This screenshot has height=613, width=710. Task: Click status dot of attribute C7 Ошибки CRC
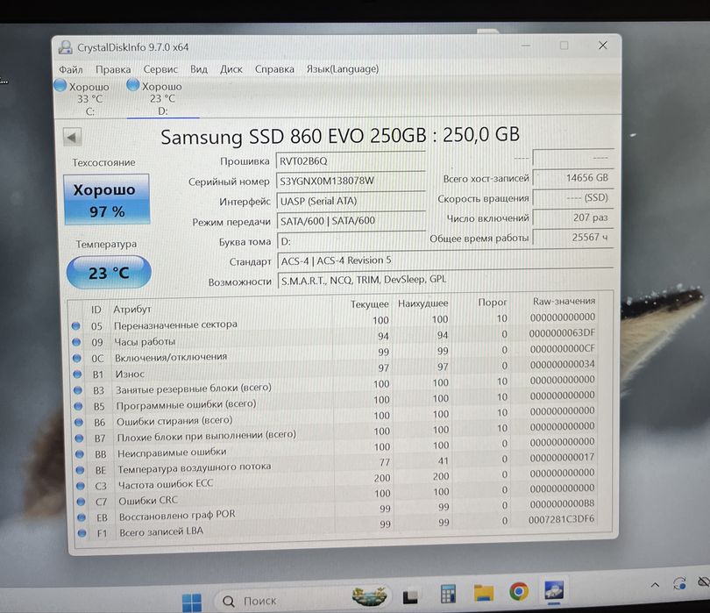81,502
